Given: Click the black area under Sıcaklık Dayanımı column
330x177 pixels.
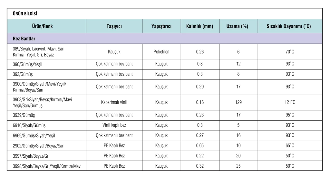Looking at the screenshot, I should pos(290,106).
